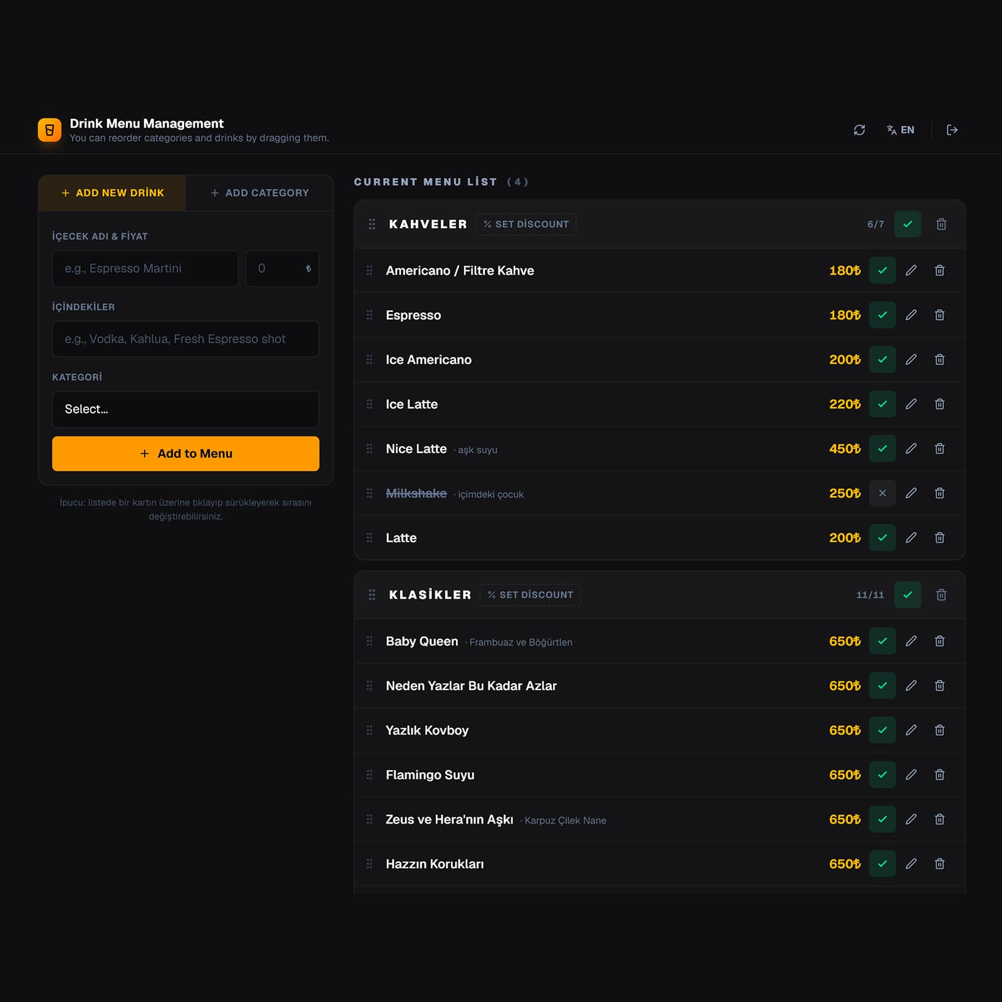1002x1002 pixels.
Task: Click the drink name input field
Action: click(x=145, y=269)
